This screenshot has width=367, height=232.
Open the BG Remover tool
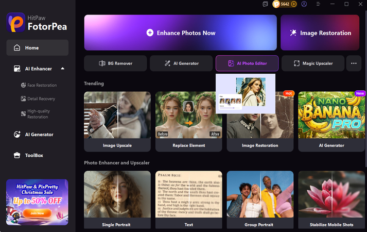pyautogui.click(x=115, y=63)
